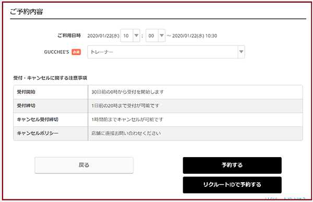The width and height of the screenshot is (313, 202).
Task: Click the 受付開始 row header
Action: pyautogui.click(x=51, y=92)
